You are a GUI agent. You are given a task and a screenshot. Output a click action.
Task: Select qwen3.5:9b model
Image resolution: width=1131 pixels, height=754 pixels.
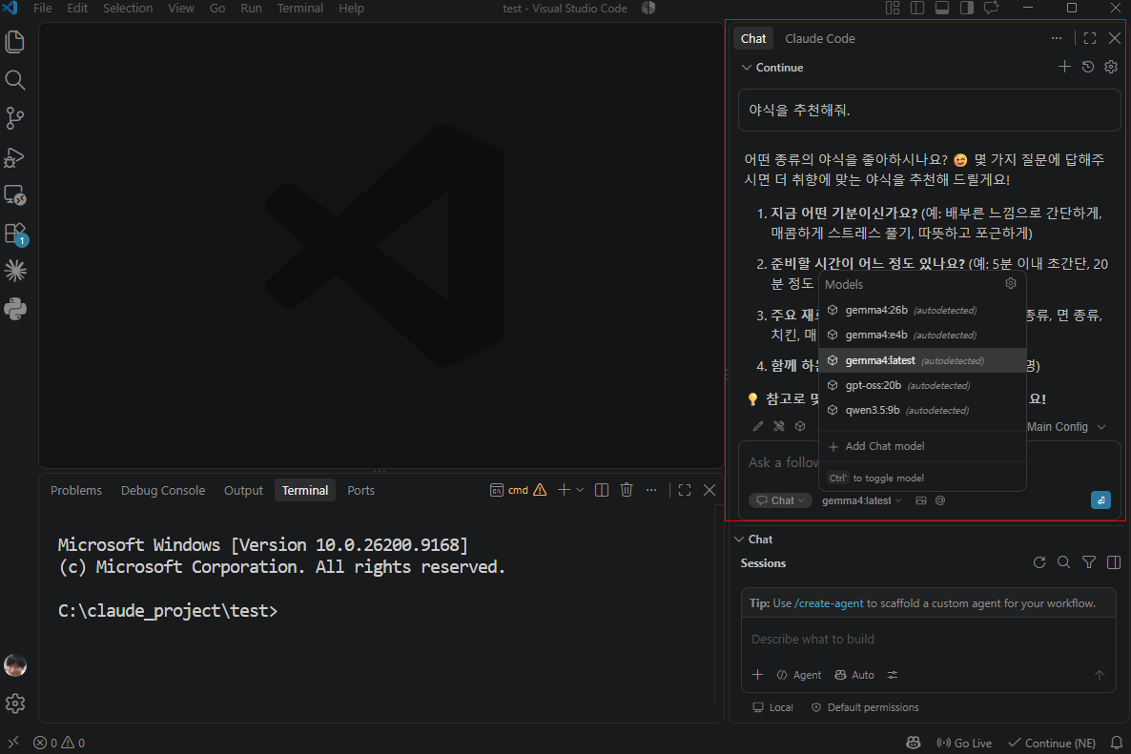point(922,410)
